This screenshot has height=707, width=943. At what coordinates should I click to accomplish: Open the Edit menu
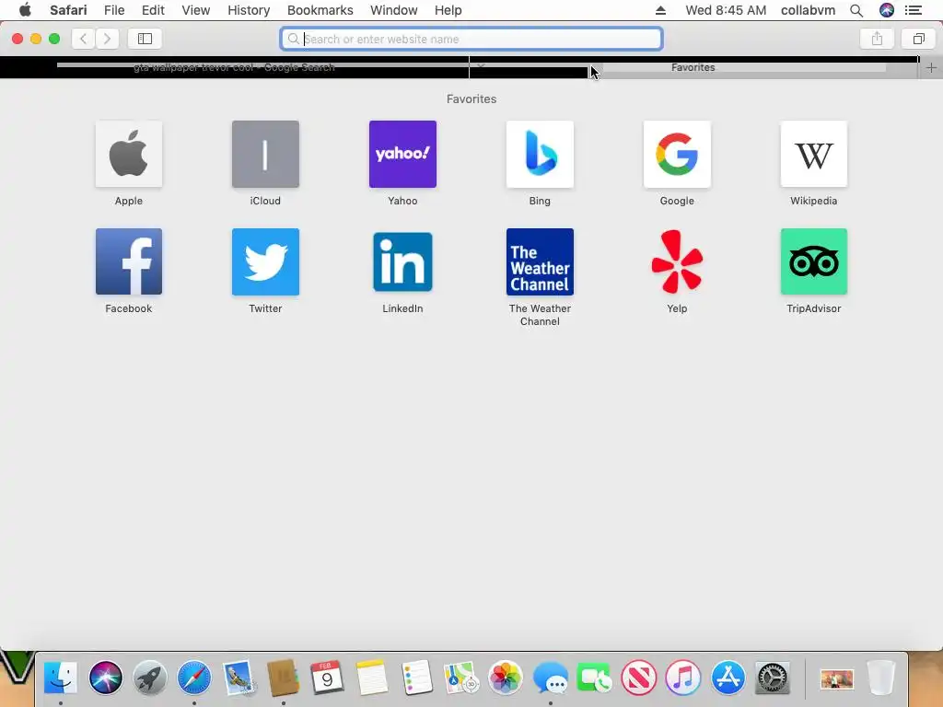coord(153,10)
